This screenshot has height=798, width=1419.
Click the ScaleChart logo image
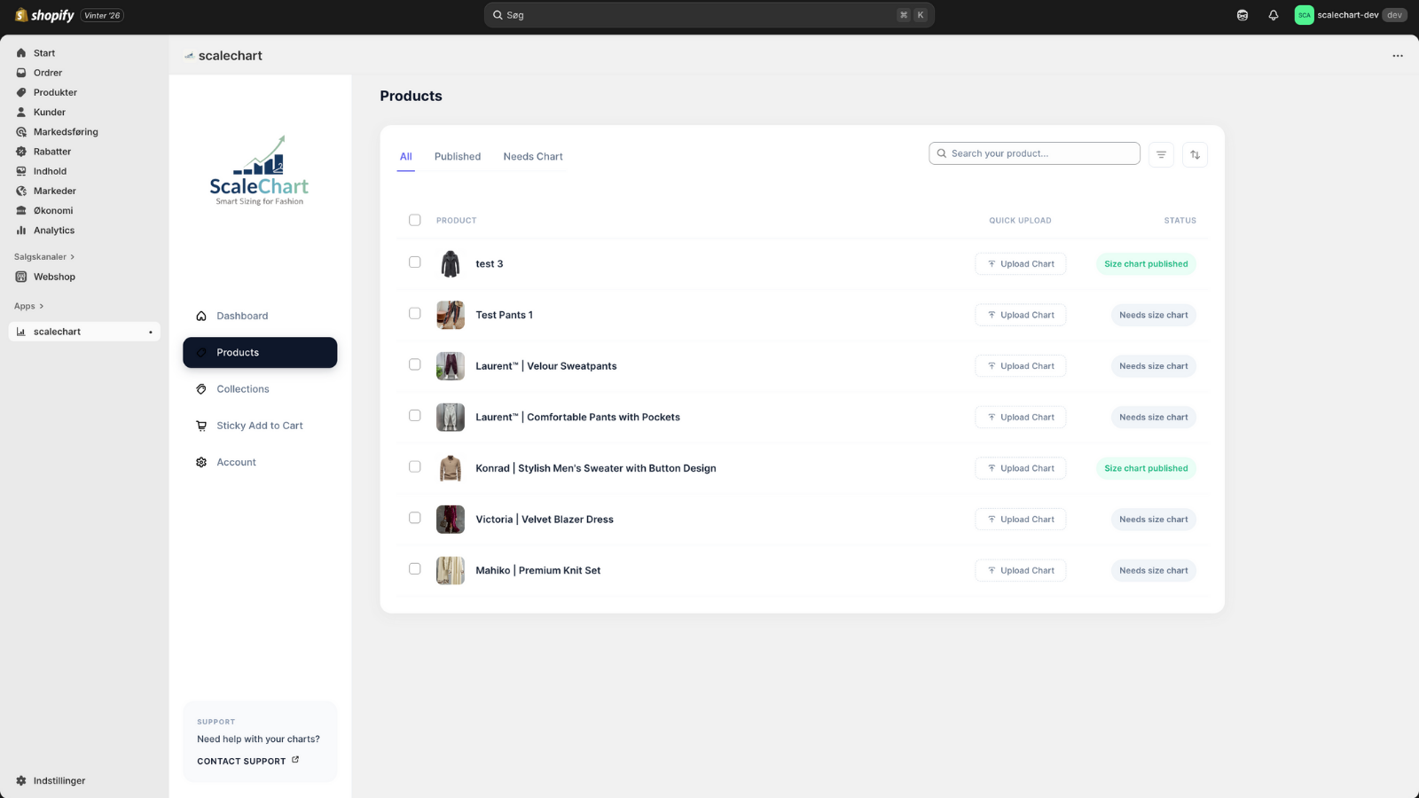pyautogui.click(x=259, y=170)
